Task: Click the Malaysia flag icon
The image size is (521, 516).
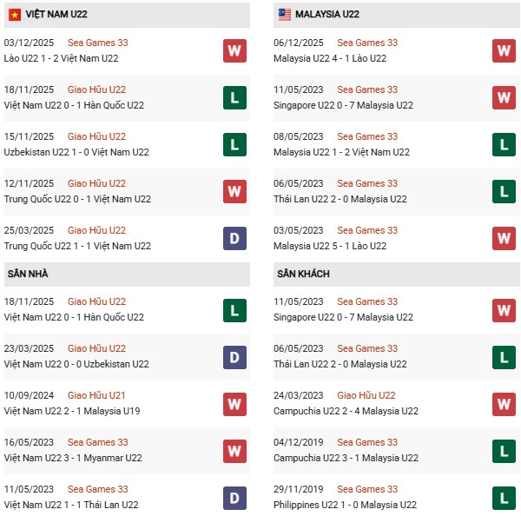Action: [285, 15]
